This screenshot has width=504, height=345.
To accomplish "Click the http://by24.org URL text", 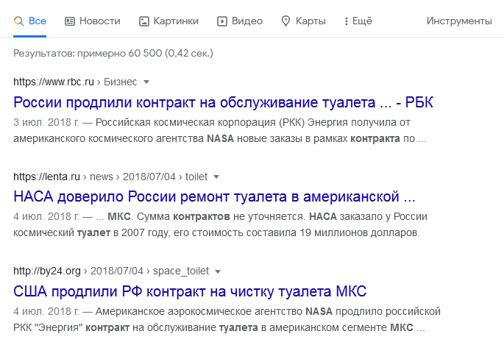I will [47, 271].
